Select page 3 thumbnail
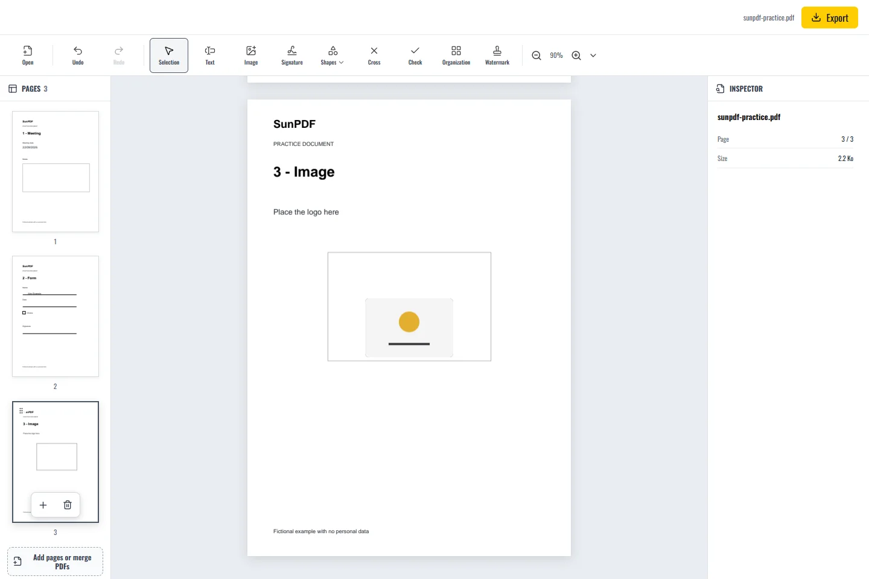The image size is (869, 579). coord(56,462)
